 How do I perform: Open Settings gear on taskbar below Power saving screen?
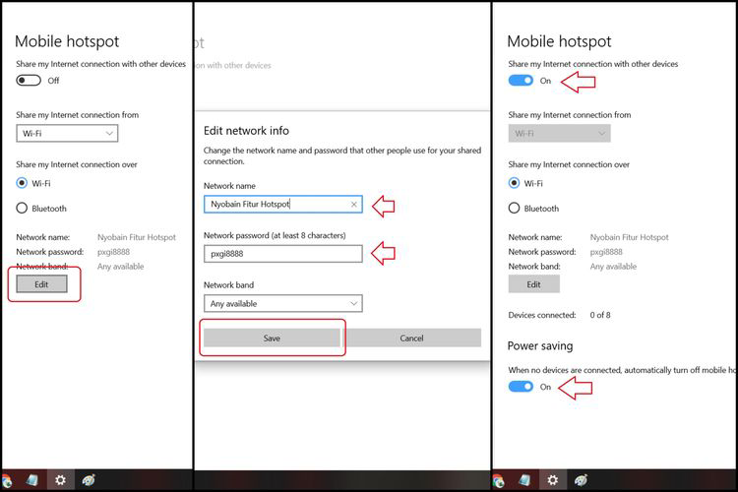[553, 480]
